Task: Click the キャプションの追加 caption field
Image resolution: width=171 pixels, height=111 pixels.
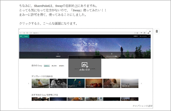Action: tap(142, 106)
